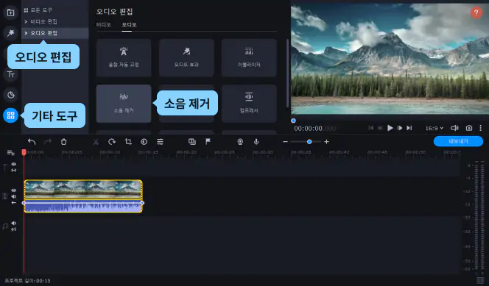Viewport: 489px width, 286px height.
Task: Open the noise removal (소음 제거) tool
Action: [124, 104]
